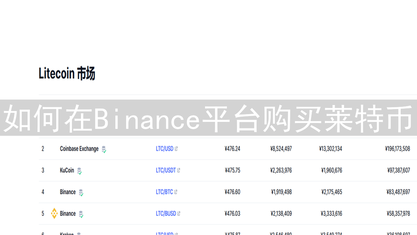
Task: Select value ¥2,138,409
Action: tap(281, 213)
